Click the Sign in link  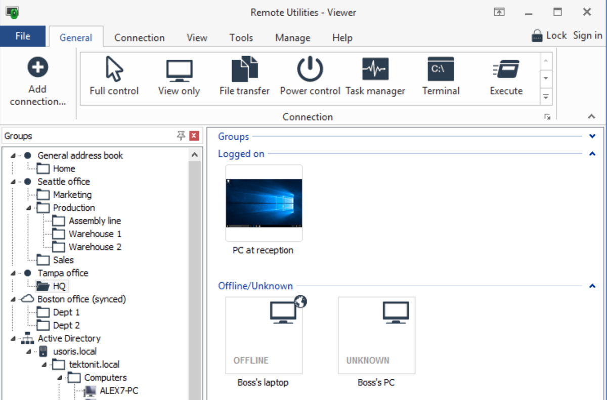click(x=587, y=35)
